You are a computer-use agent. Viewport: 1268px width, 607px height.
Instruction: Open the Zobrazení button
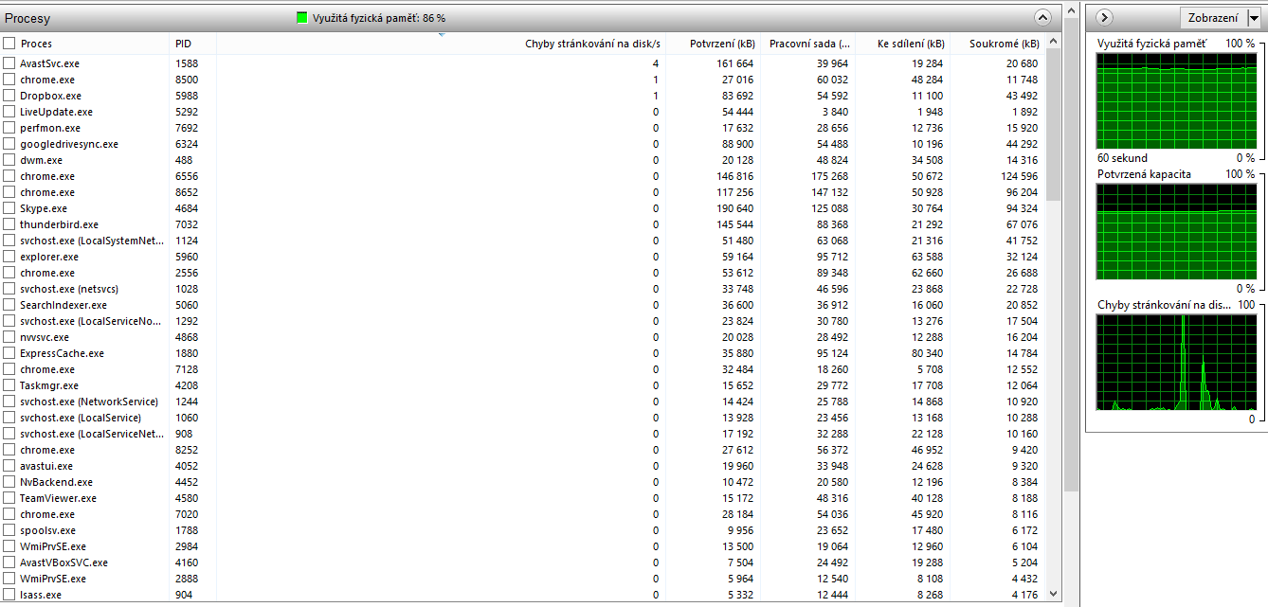(x=1213, y=17)
